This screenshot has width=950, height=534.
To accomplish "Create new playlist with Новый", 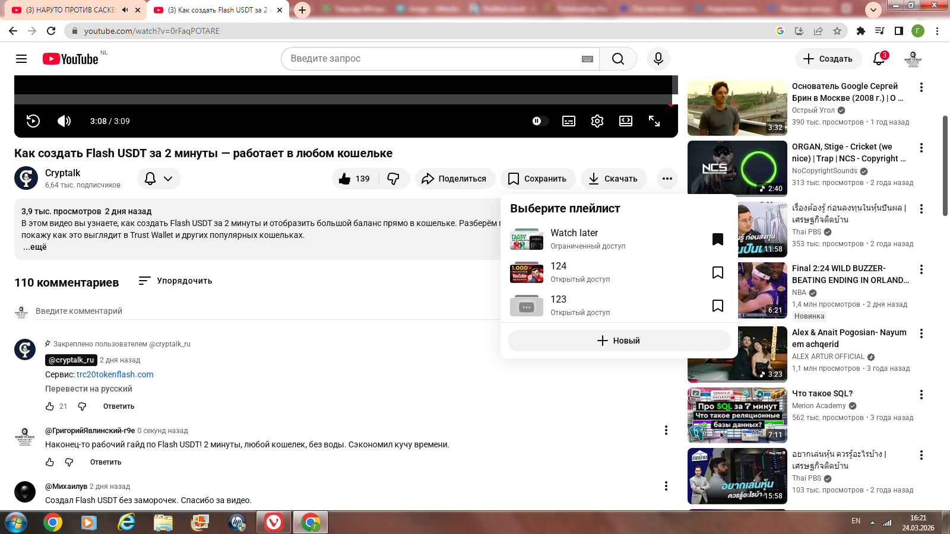I will point(619,341).
